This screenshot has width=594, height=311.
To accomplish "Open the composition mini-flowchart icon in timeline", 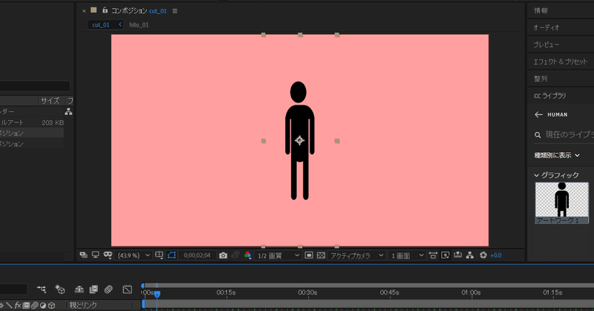I will point(42,289).
